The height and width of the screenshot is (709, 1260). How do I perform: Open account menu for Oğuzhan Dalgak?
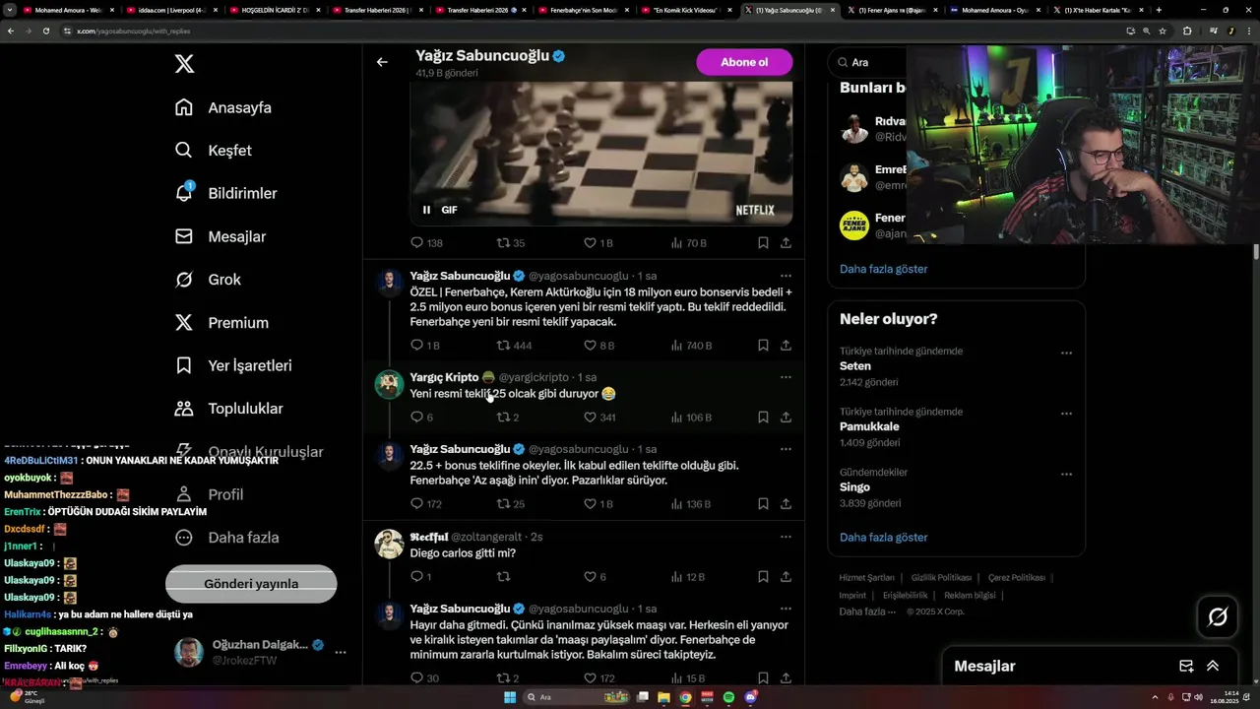click(340, 652)
